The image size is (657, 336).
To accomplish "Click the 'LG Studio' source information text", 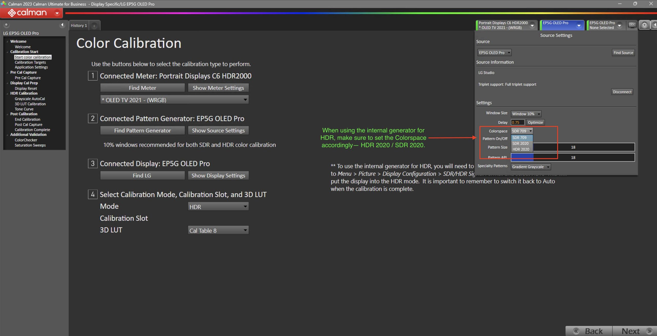I will pyautogui.click(x=486, y=73).
